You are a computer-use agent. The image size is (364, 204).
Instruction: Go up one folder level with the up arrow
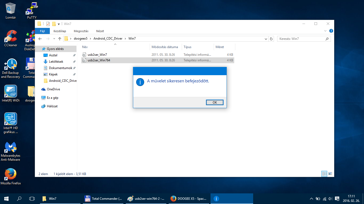[x=60, y=39]
